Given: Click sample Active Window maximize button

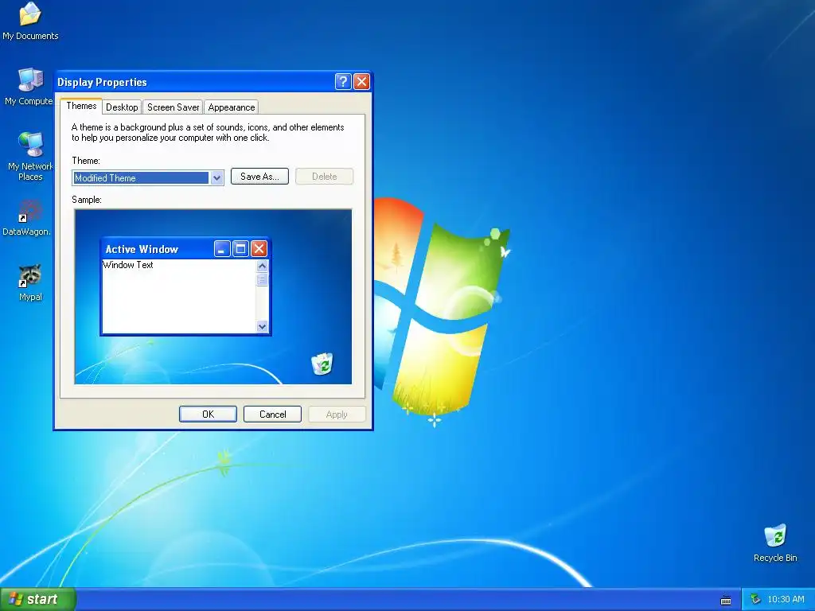Looking at the screenshot, I should 240,249.
